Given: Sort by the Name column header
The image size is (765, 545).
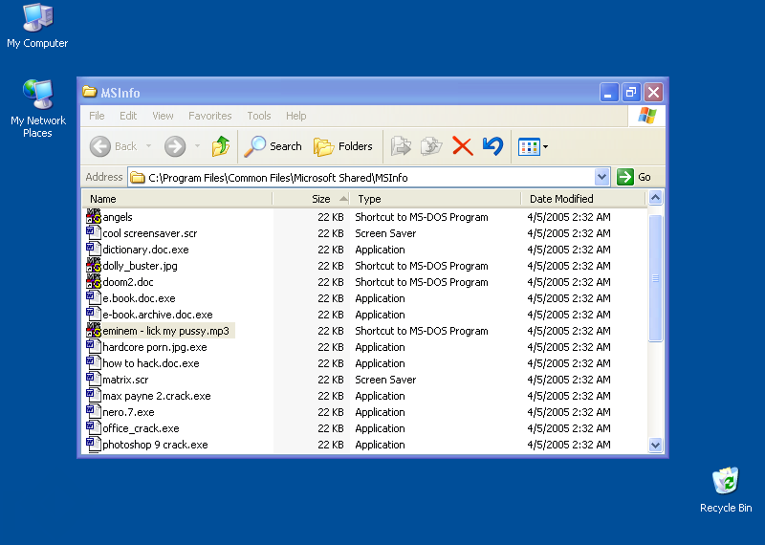Looking at the screenshot, I should pos(177,199).
